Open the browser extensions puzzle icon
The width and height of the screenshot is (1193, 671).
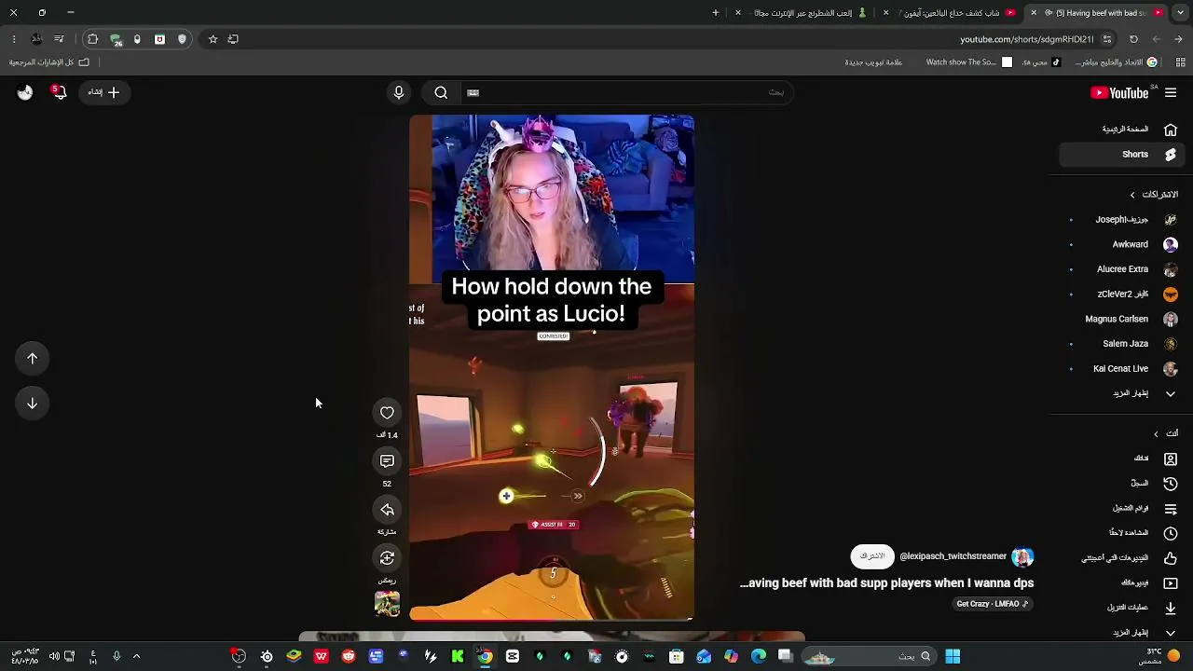(92, 39)
